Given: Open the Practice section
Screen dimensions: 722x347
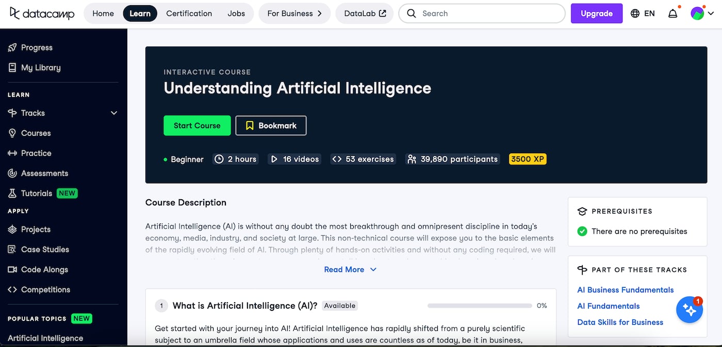Looking at the screenshot, I should coord(35,153).
